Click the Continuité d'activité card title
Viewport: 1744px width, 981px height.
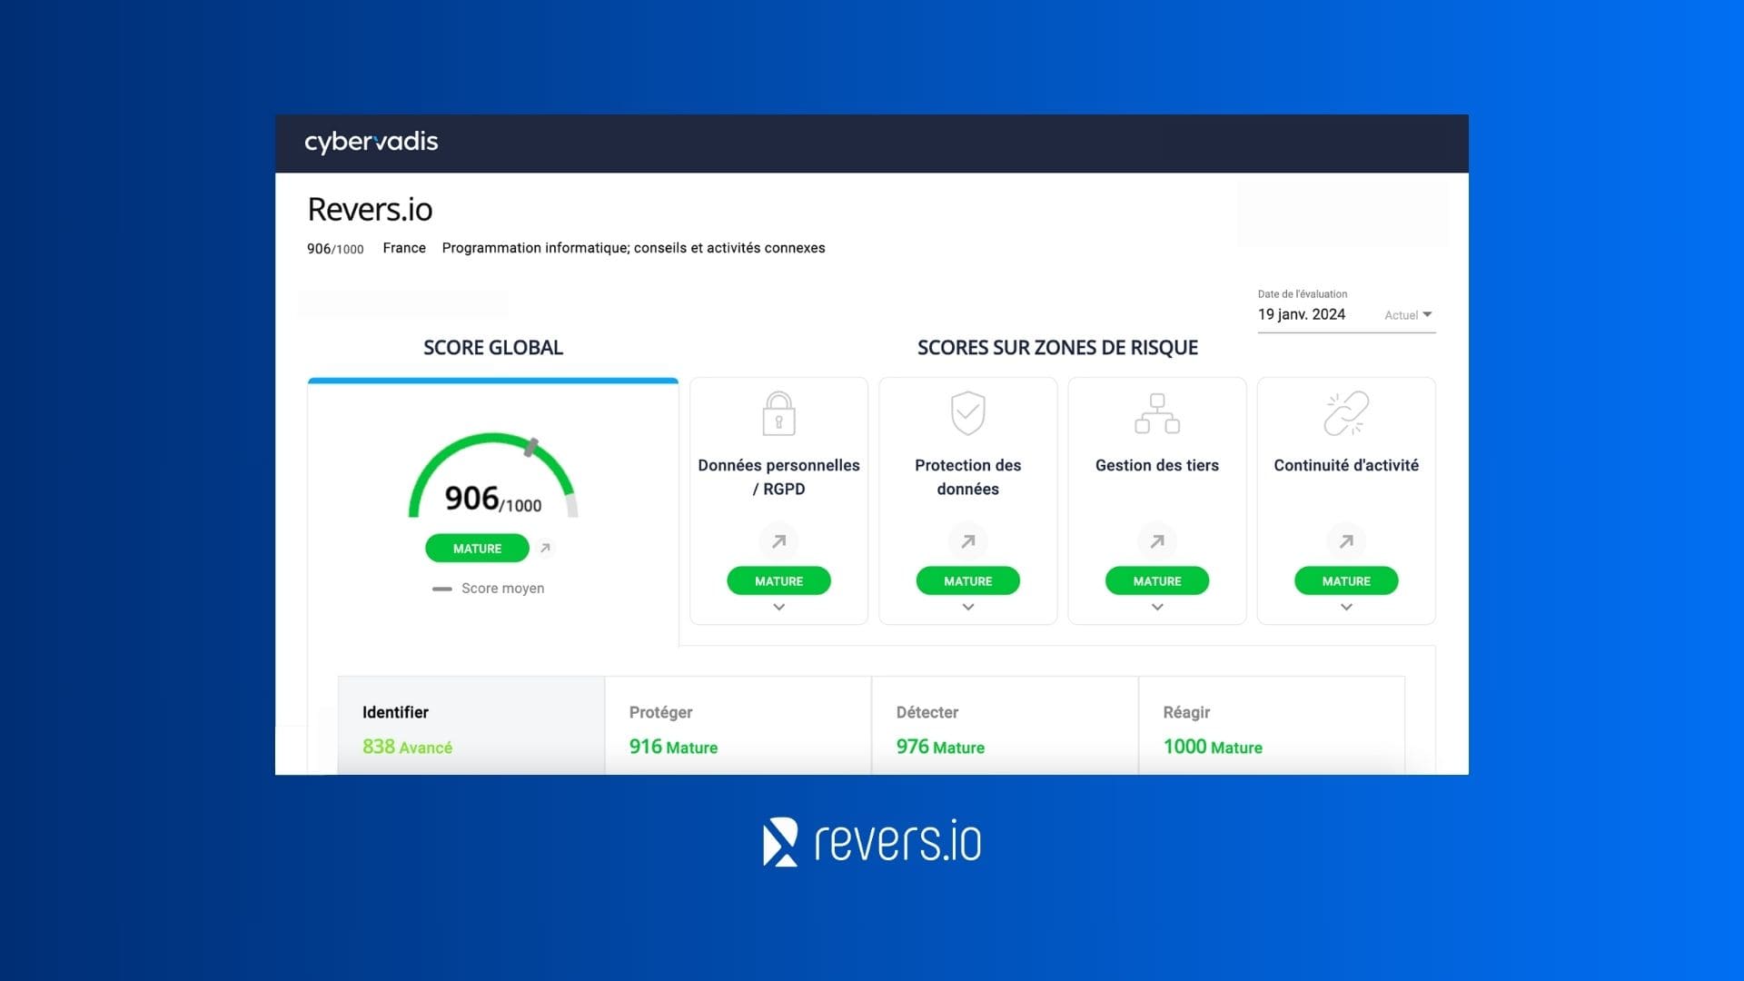coord(1346,465)
